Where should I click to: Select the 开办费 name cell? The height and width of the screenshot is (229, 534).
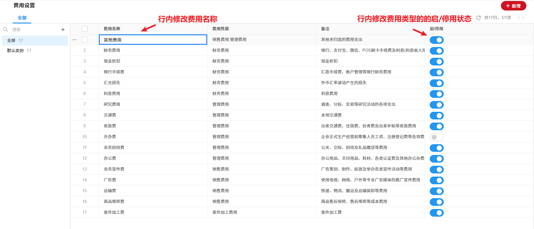153,137
